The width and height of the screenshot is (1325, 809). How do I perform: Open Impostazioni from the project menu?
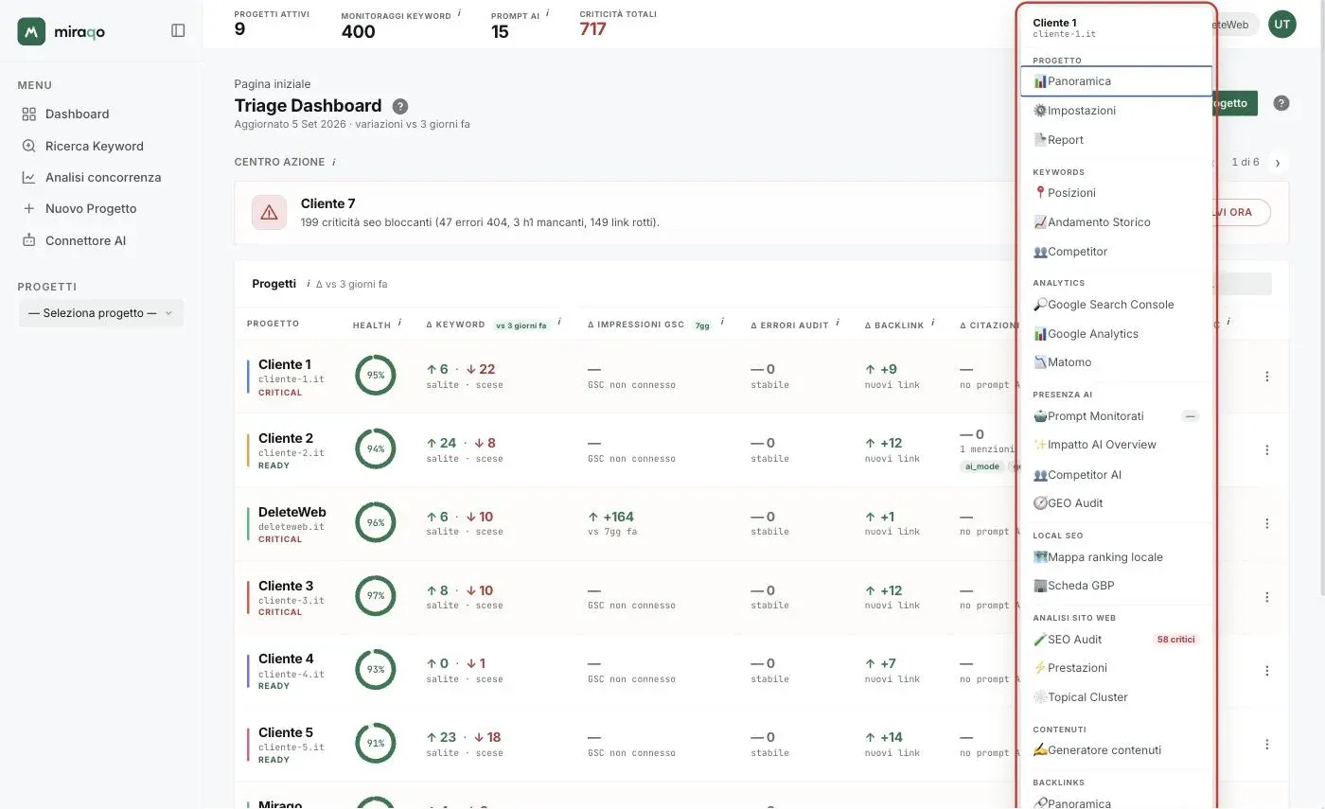pyautogui.click(x=1116, y=111)
